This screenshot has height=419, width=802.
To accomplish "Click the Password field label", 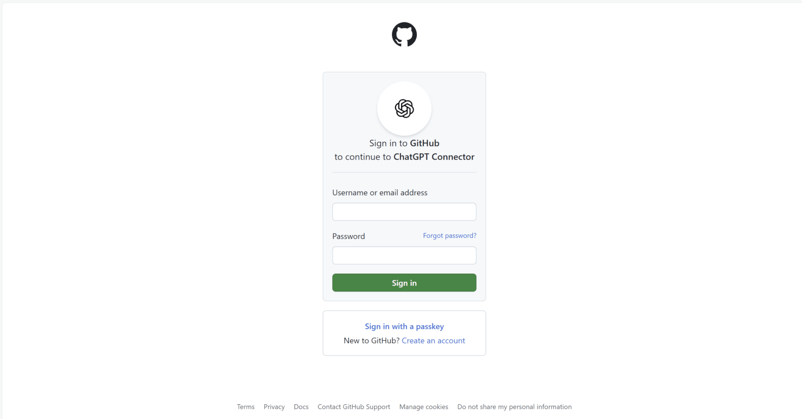I will (349, 236).
